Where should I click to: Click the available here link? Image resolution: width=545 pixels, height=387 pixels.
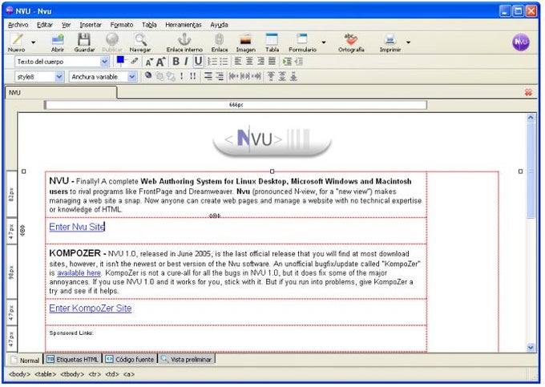79,273
